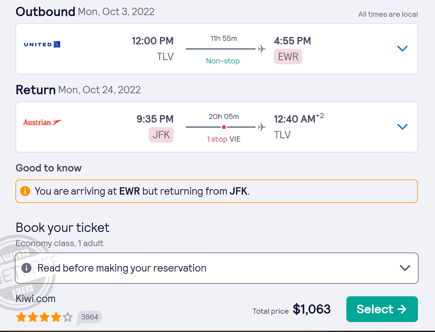The image size is (435, 332).
Task: Click the outbound flight airplane icon
Action: (262, 49)
